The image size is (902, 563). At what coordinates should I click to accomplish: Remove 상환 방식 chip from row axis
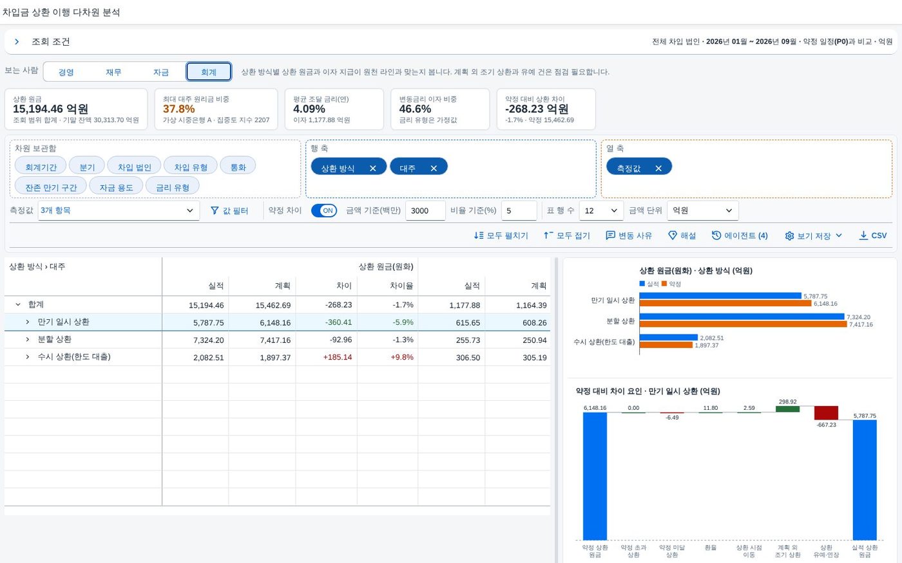coord(372,168)
